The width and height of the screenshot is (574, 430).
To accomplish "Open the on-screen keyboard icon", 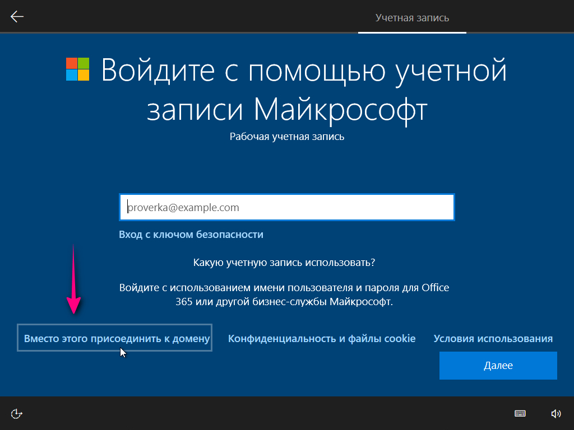I will 520,414.
